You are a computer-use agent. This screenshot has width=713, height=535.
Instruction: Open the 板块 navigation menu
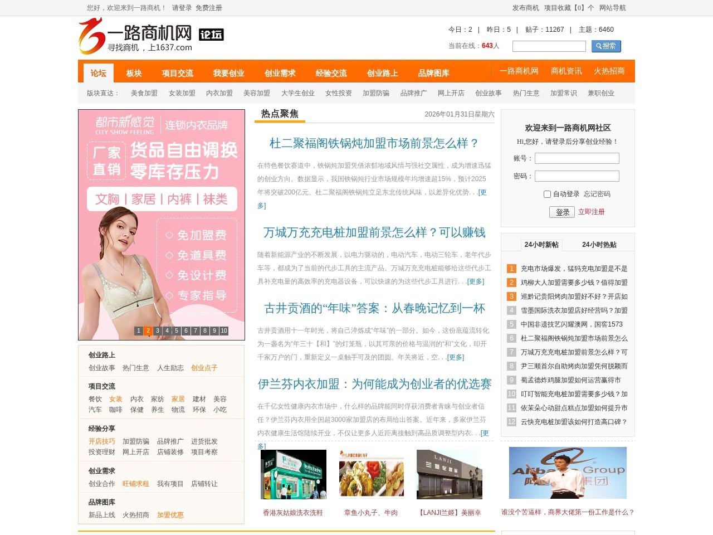click(x=134, y=73)
